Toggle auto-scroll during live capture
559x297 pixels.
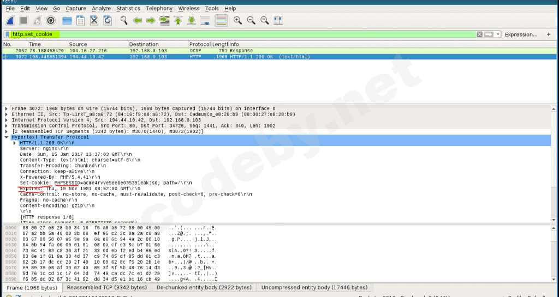[x=205, y=21]
